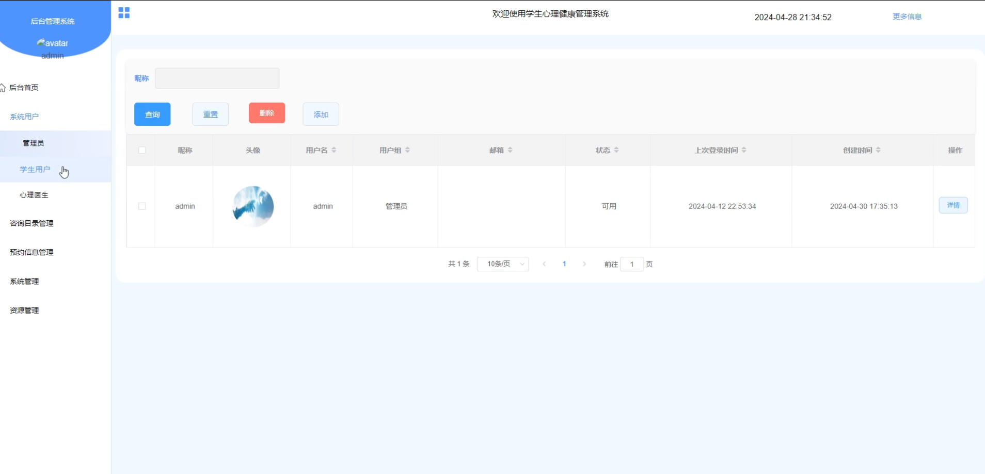Expand the 咨询目录管理 sidebar menu
The height and width of the screenshot is (474, 985).
[x=55, y=223]
